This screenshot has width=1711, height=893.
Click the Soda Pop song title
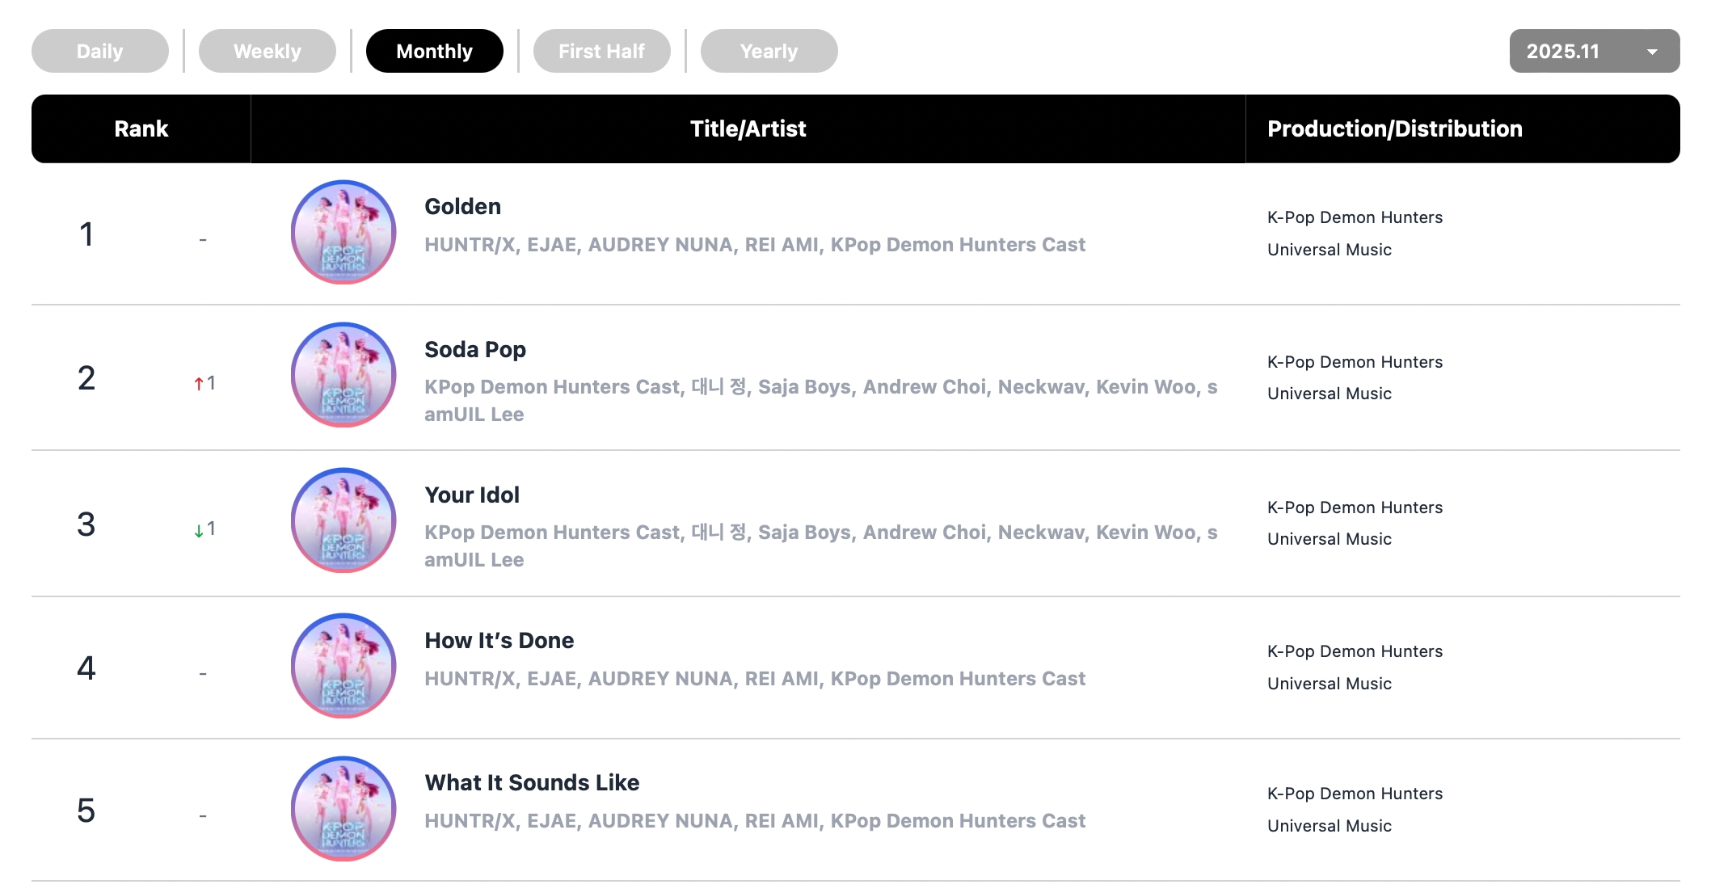click(x=475, y=350)
